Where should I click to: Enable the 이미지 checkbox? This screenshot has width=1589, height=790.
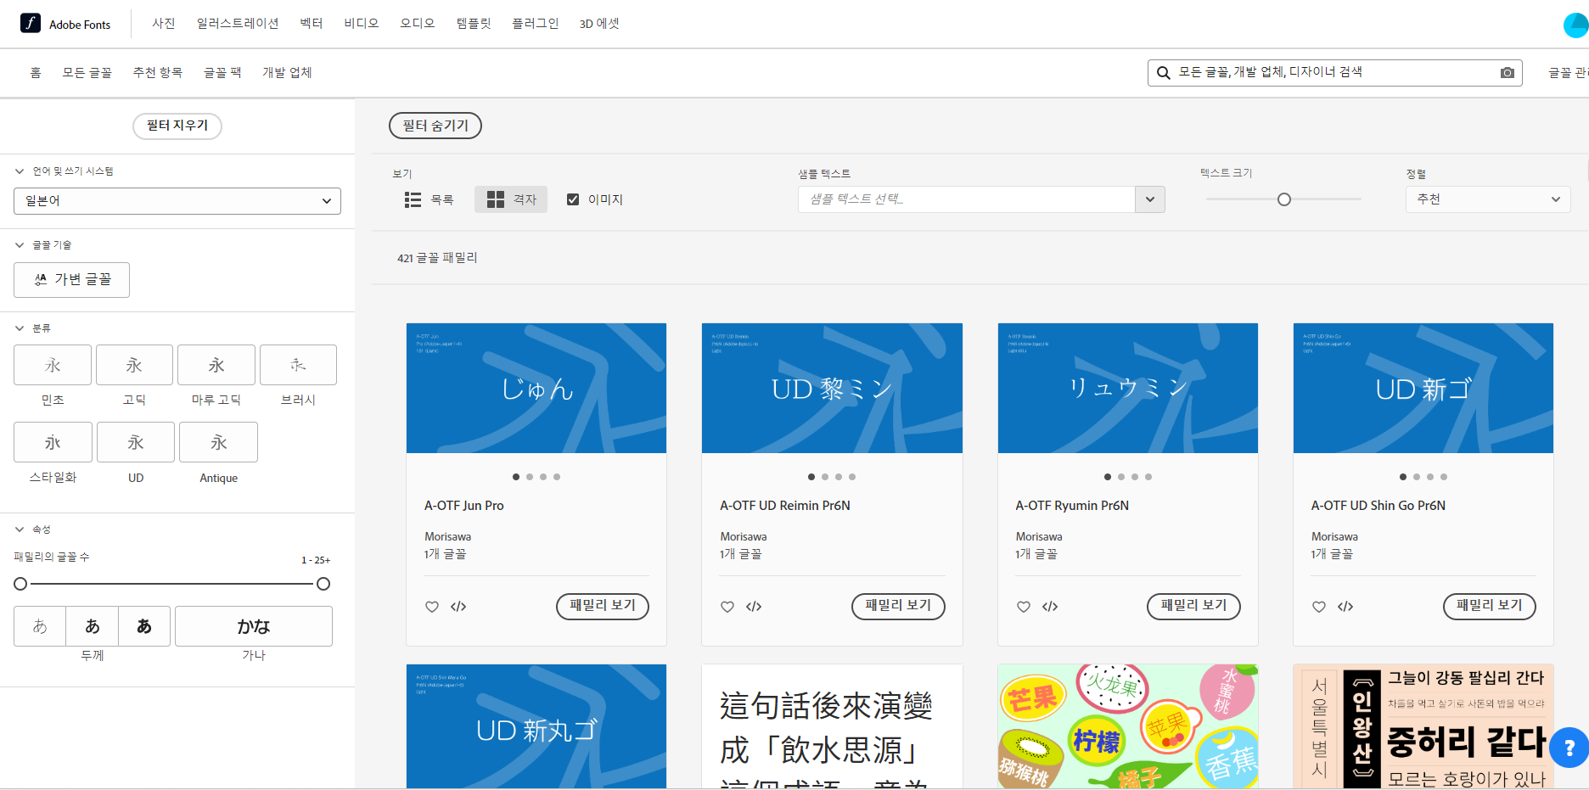click(572, 199)
